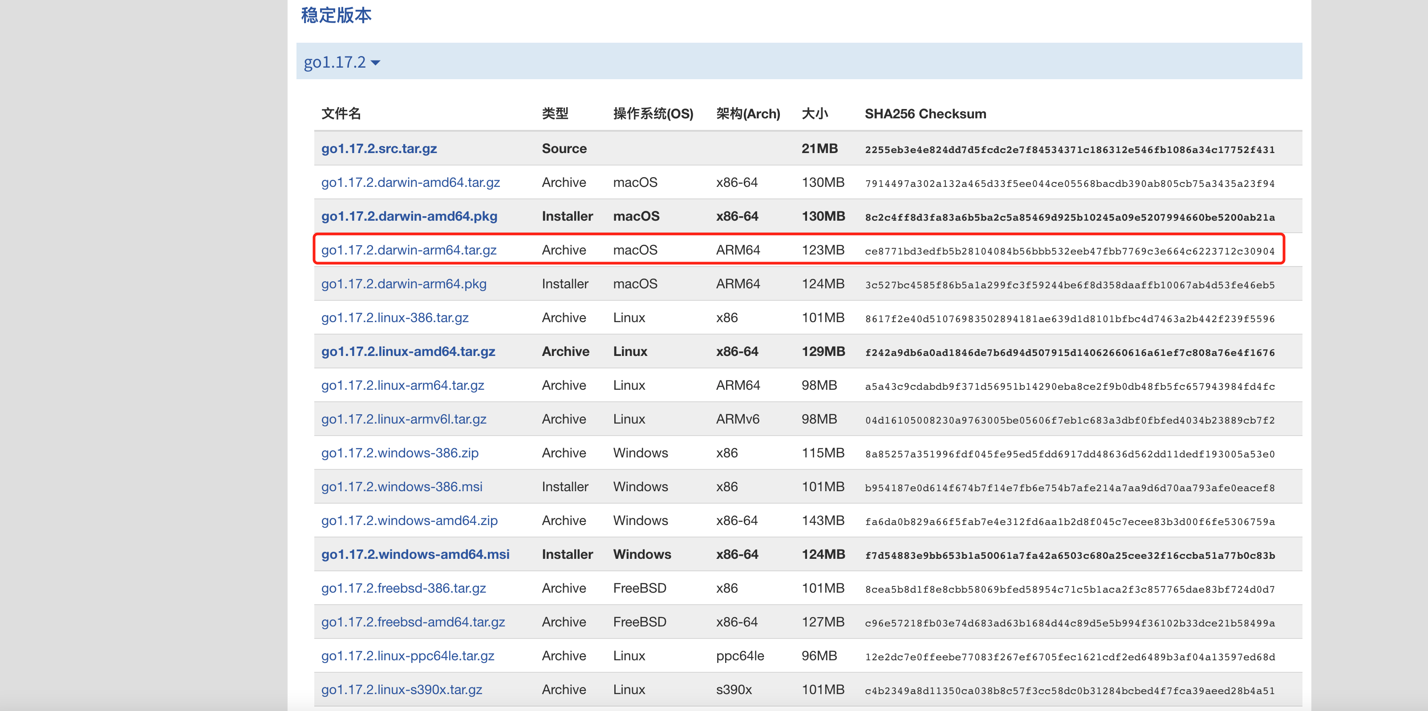Select checksum starting with 2255eb3e
This screenshot has height=711, width=1428.
(1069, 149)
